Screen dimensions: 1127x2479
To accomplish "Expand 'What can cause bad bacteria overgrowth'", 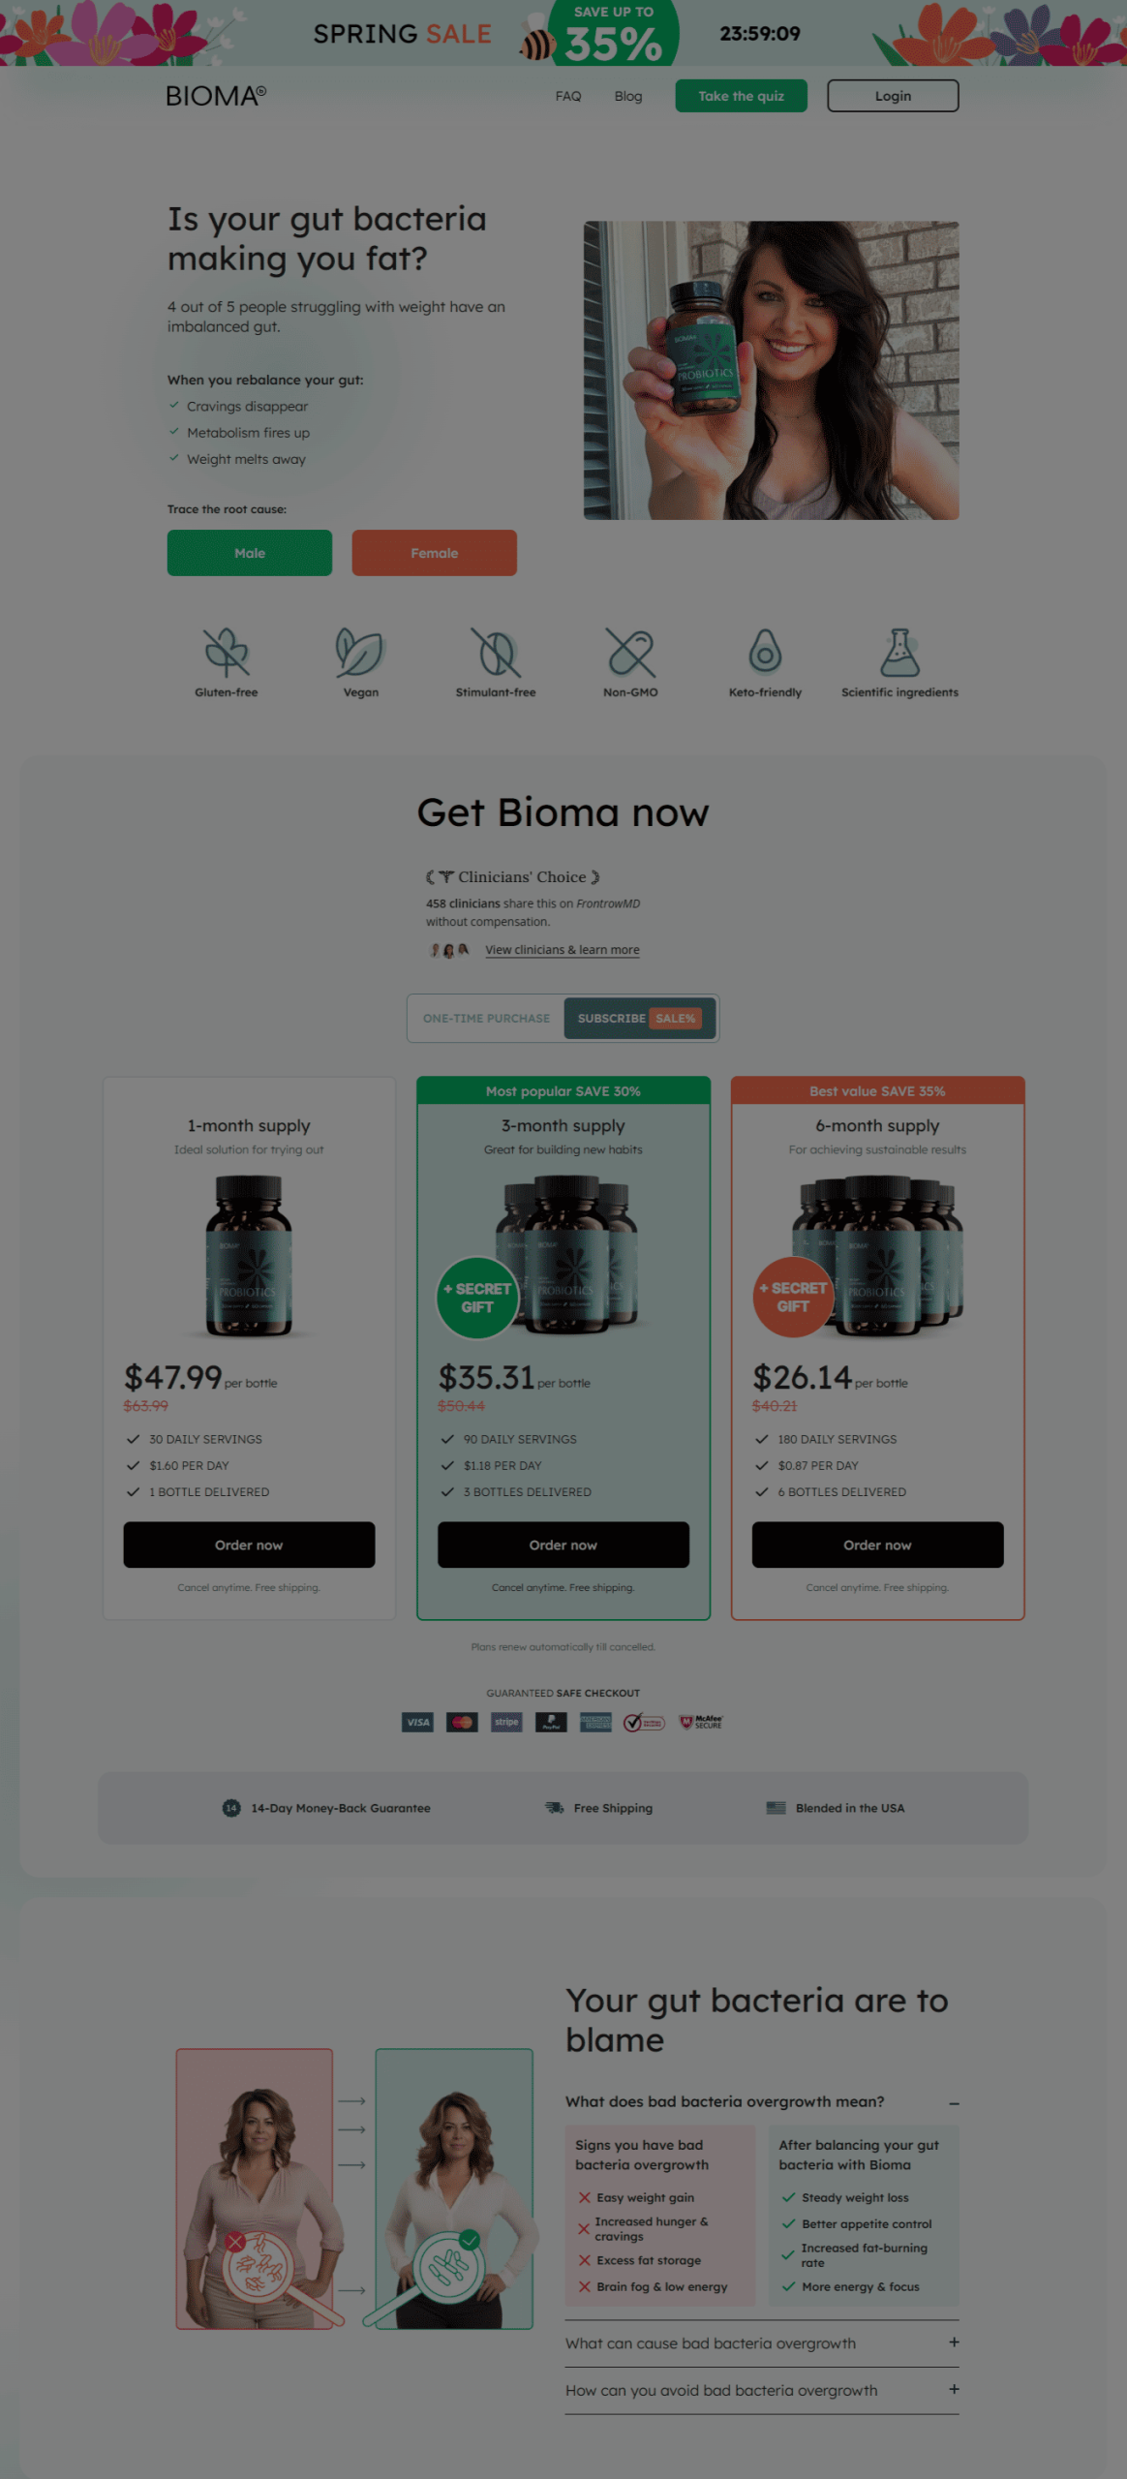I will point(954,2342).
